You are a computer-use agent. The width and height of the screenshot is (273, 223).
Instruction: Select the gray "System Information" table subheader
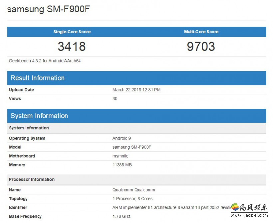137,128
